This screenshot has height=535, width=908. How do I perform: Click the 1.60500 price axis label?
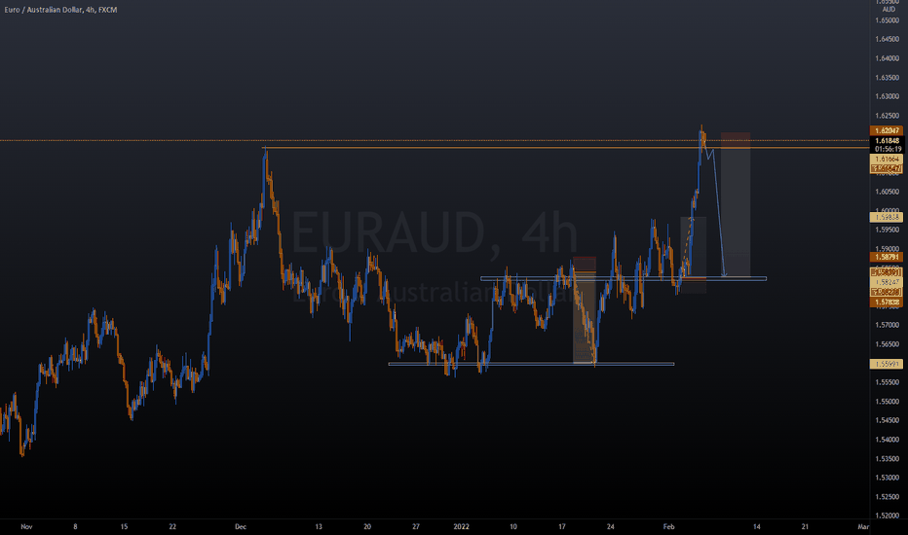pyautogui.click(x=888, y=192)
